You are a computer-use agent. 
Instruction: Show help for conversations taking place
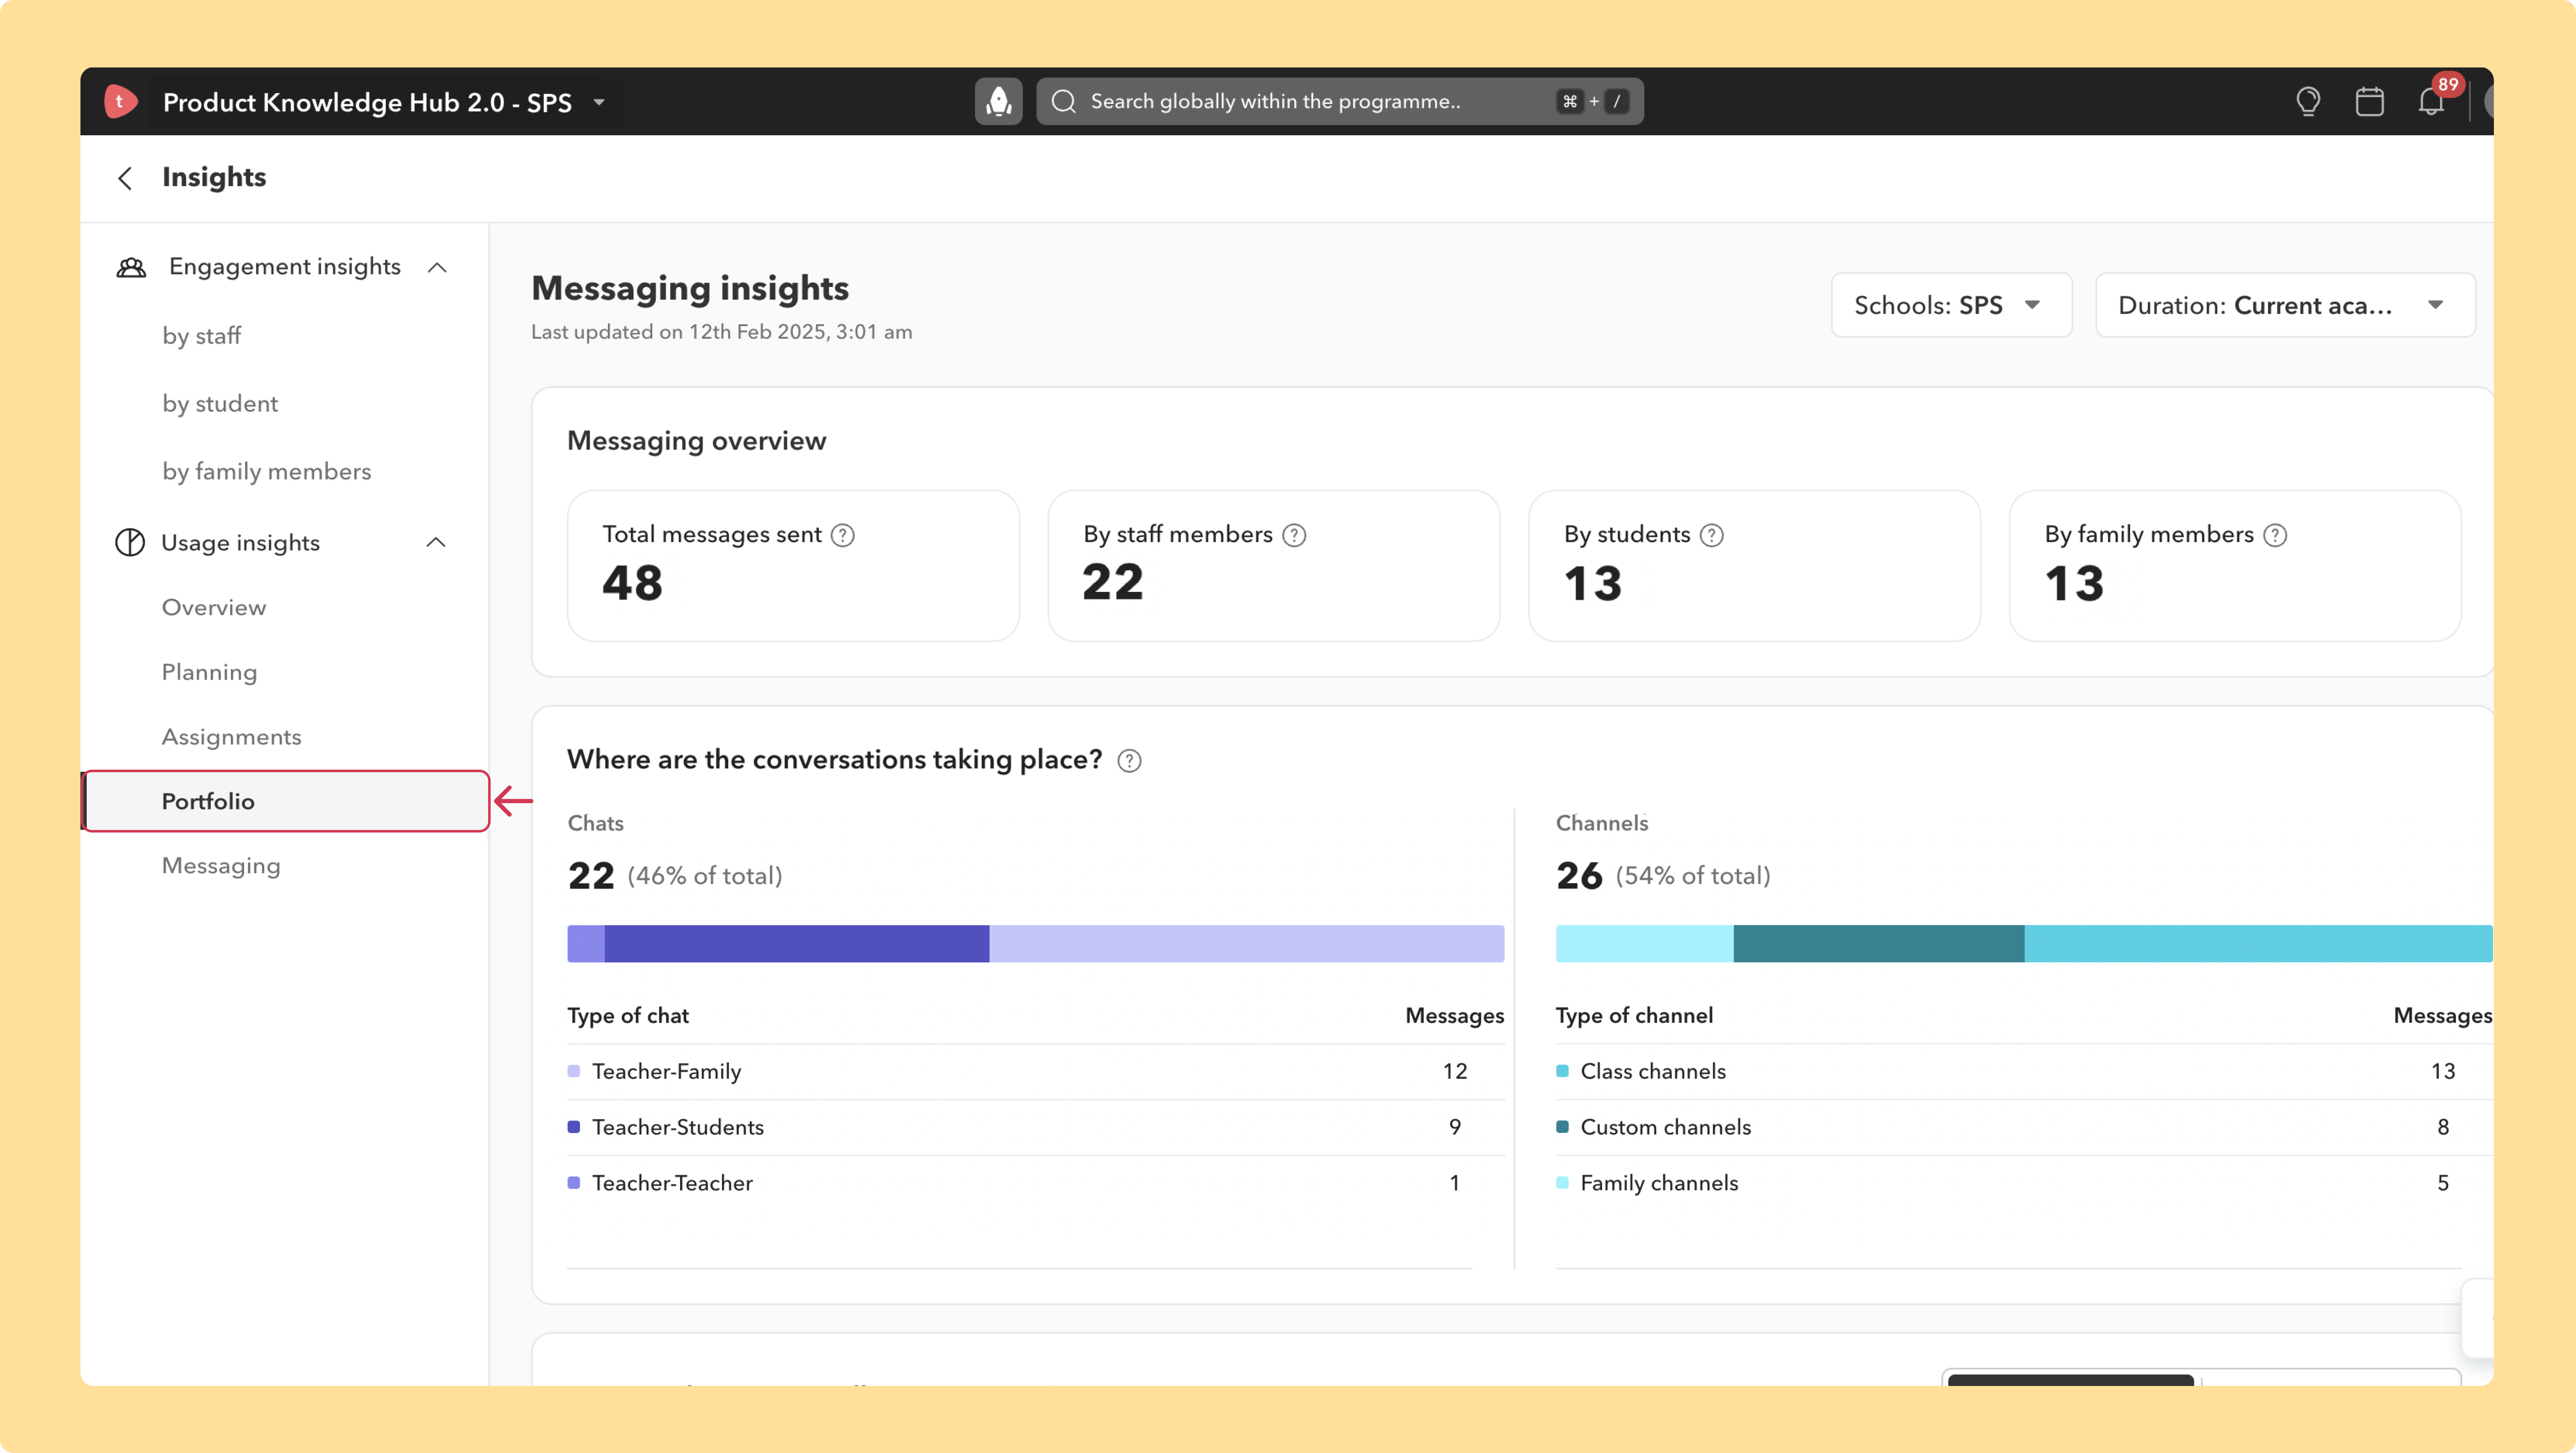[x=1129, y=761]
